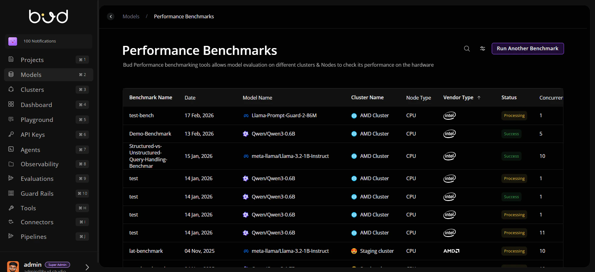Click the Model Name column header

click(x=257, y=98)
